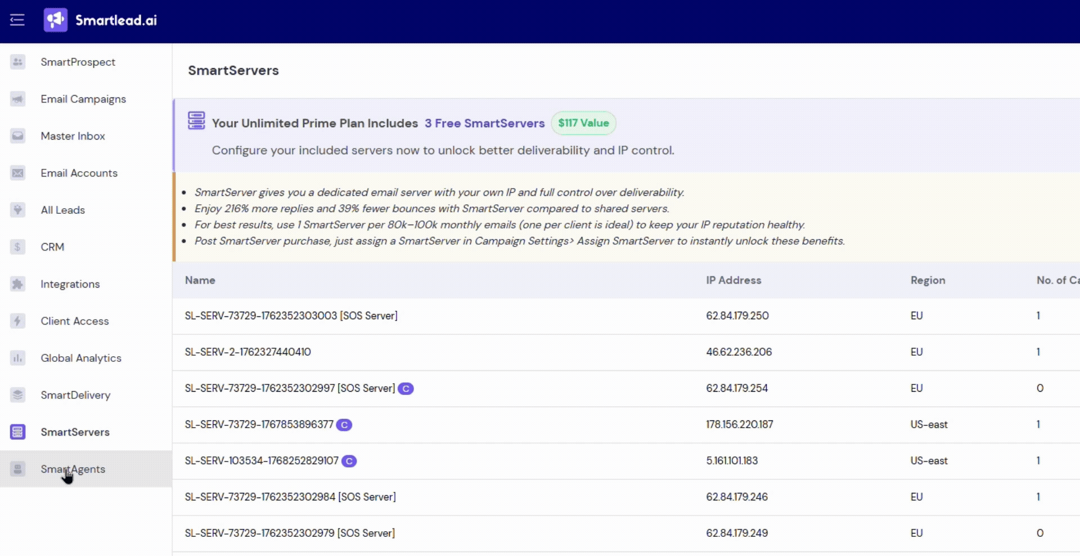This screenshot has width=1080, height=556.
Task: Click the Global Analytics chart icon
Action: [18, 358]
